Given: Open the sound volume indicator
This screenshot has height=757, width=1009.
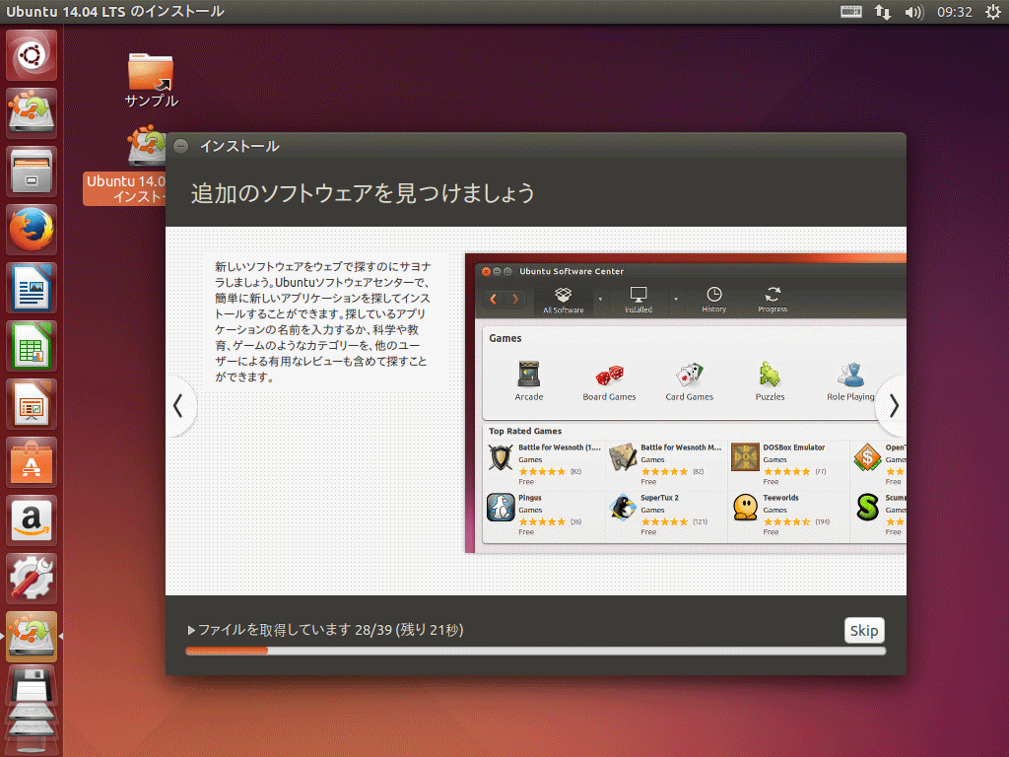Looking at the screenshot, I should tap(913, 12).
